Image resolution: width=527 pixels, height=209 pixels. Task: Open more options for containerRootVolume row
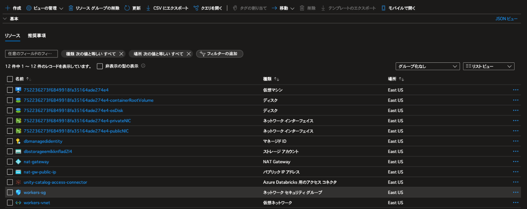[x=516, y=100]
